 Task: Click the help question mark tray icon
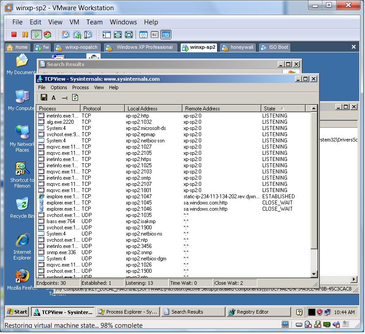(x=299, y=312)
